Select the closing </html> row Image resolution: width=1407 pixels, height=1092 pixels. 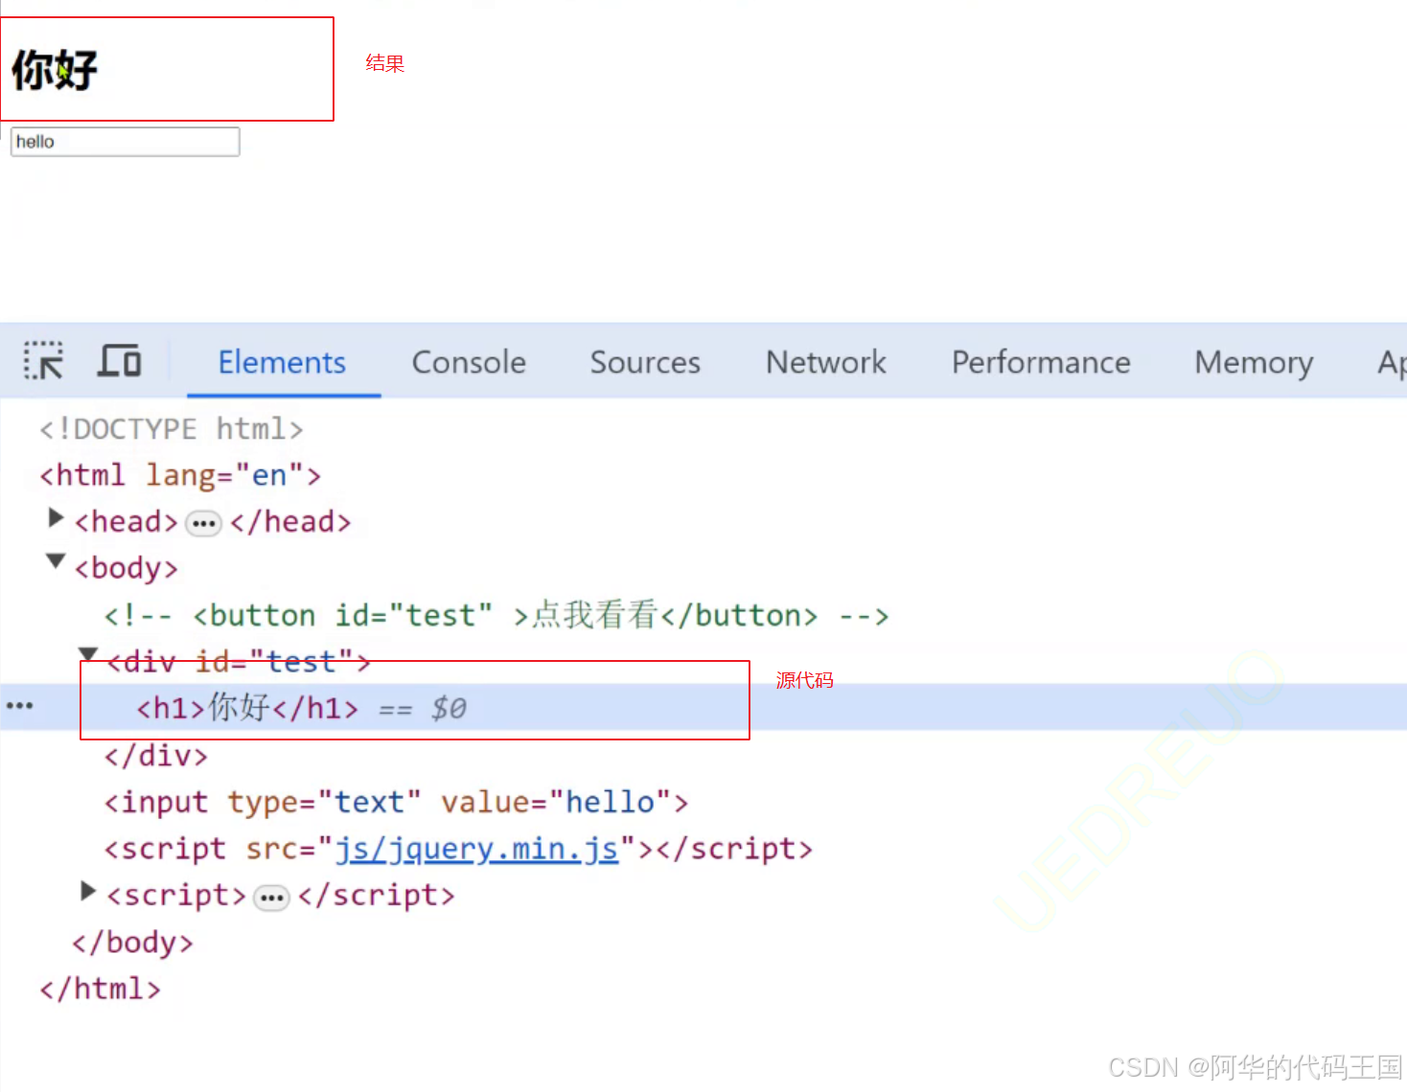click(x=100, y=989)
